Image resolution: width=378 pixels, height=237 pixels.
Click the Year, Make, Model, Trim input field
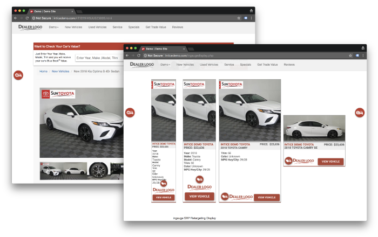(99, 58)
